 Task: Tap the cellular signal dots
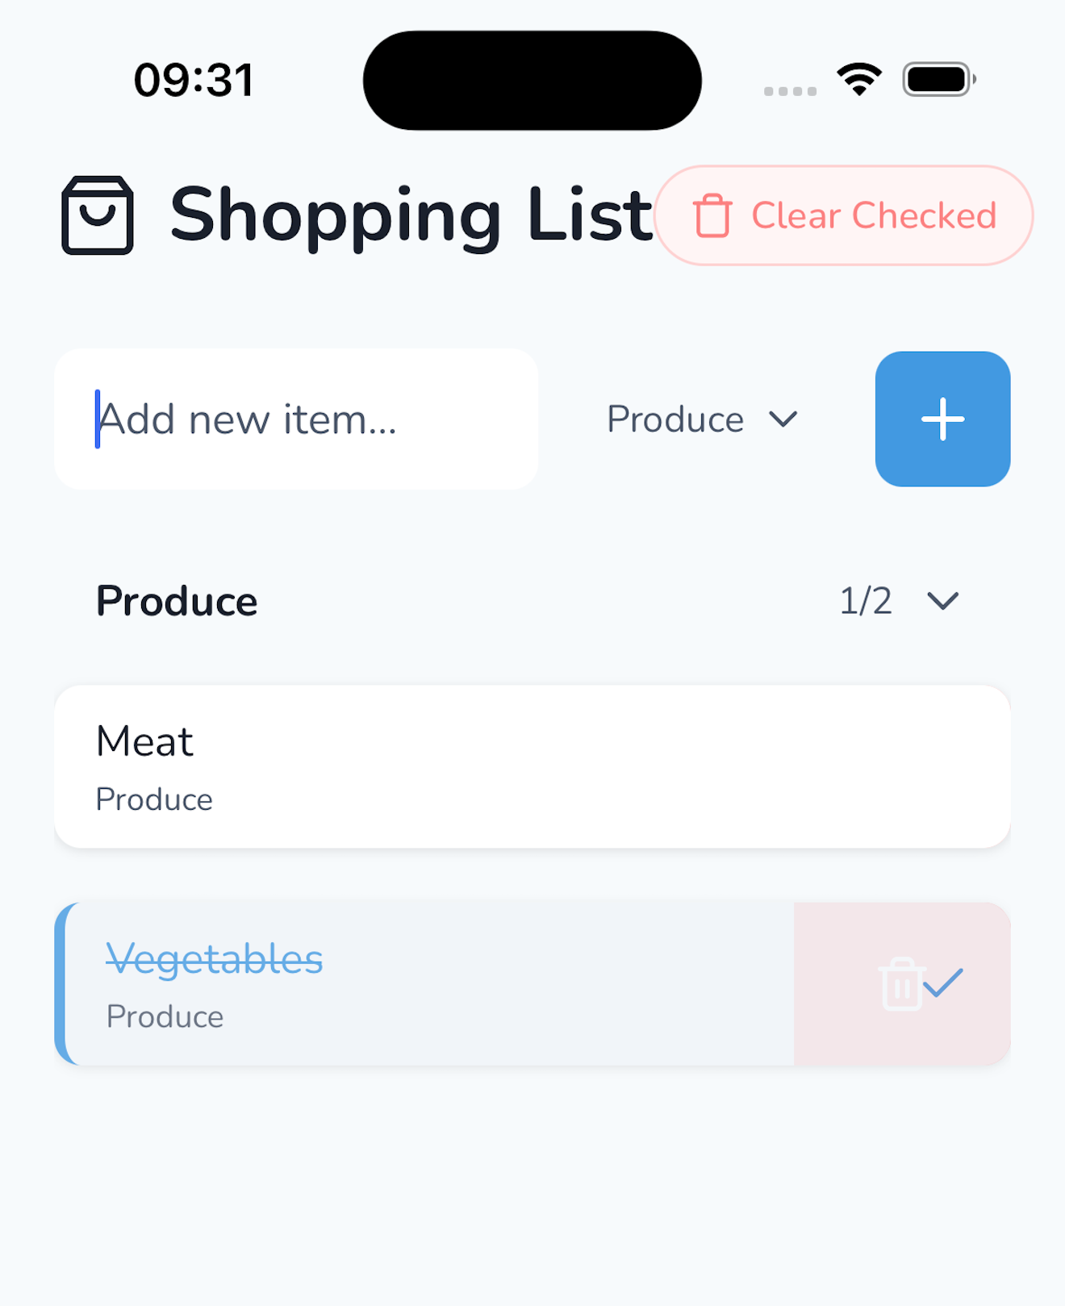pyautogui.click(x=790, y=91)
